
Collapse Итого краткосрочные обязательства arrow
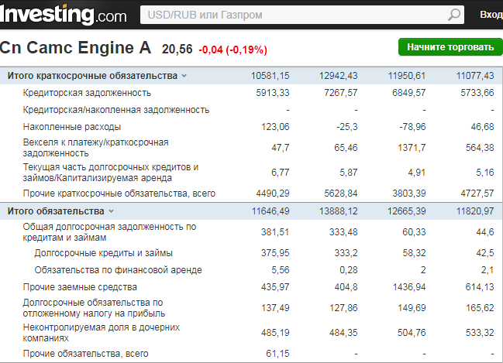[x=184, y=76]
